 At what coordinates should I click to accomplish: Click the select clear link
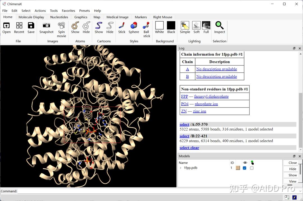click(x=189, y=148)
